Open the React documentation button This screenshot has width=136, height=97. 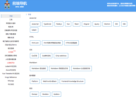(76, 24)
